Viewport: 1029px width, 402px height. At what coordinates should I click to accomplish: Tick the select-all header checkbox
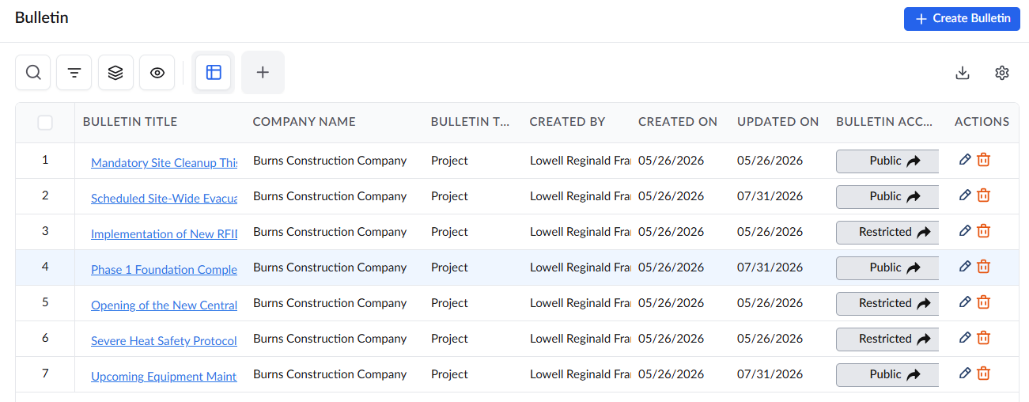tap(45, 123)
